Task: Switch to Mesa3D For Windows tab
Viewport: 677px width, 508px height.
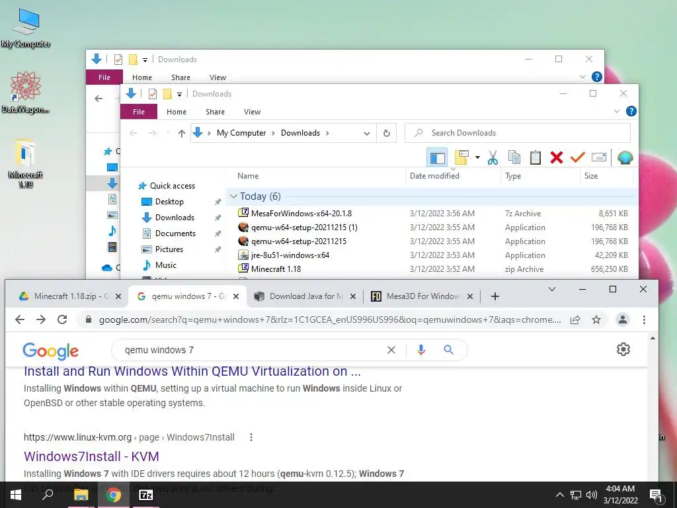Action: [x=422, y=296]
